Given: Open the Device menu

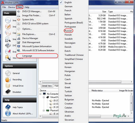Looking at the screenshot, I should (12, 7).
